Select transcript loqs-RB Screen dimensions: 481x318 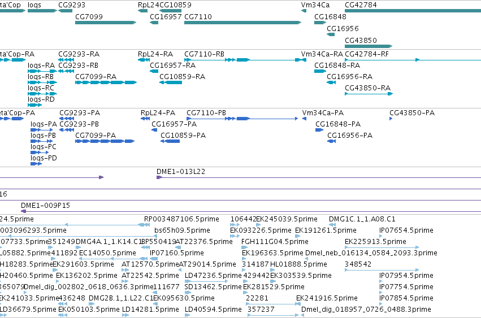pyautogui.click(x=42, y=82)
